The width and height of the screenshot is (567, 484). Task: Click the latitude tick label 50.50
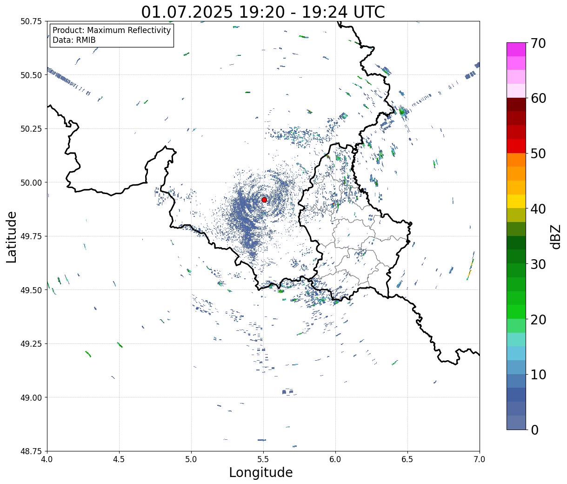click(31, 75)
